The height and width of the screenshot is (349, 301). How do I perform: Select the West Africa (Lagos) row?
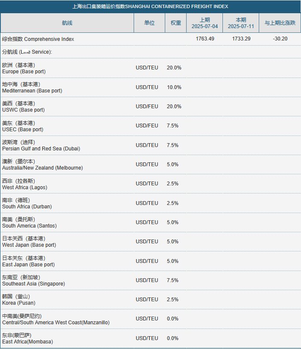click(150, 184)
